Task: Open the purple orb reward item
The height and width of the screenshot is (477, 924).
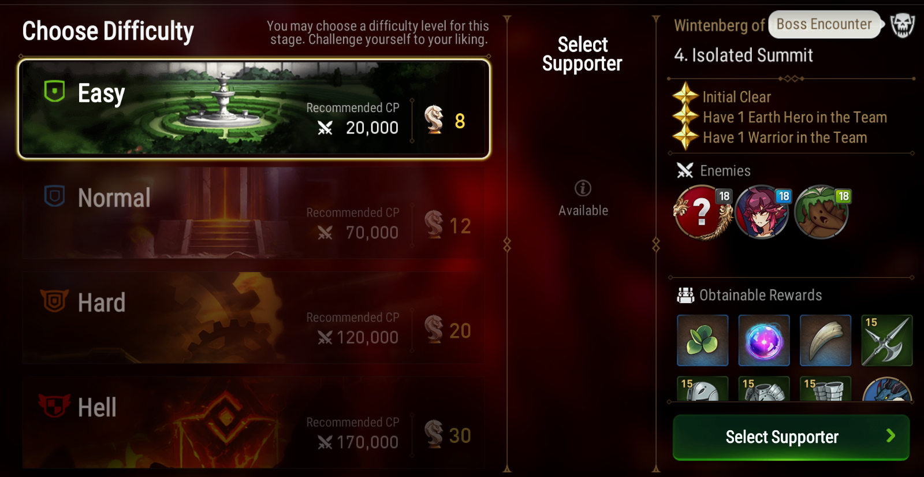Action: (764, 340)
